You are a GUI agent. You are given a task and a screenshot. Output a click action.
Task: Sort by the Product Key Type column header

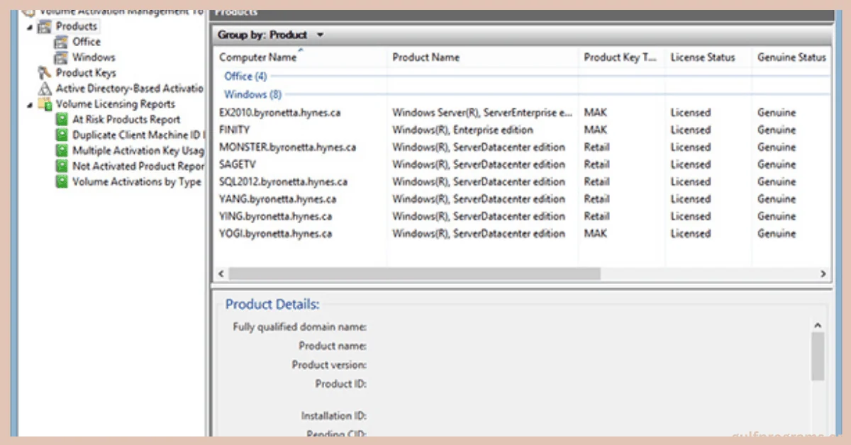621,57
